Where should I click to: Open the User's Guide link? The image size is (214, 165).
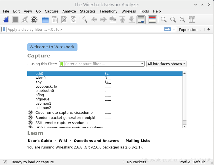pyautogui.click(x=40, y=141)
